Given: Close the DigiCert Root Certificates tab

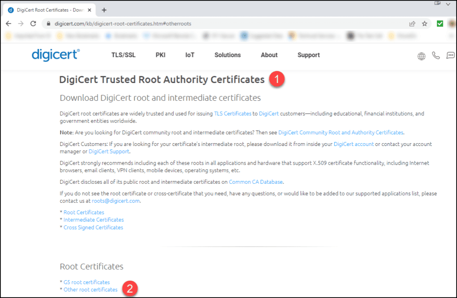Looking at the screenshot, I should pos(89,10).
